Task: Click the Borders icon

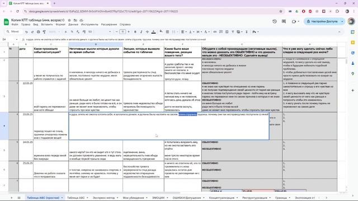Action: pyautogui.click(x=167, y=32)
